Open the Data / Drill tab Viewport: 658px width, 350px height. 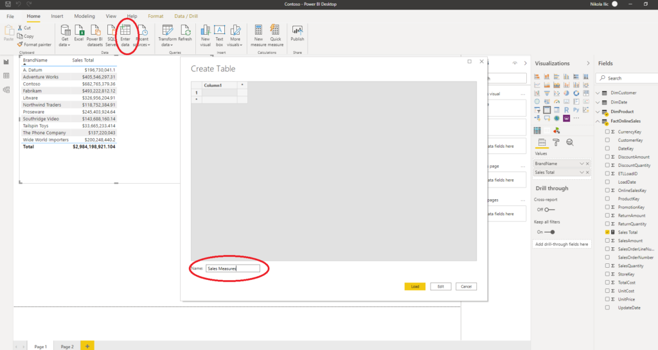coord(186,16)
